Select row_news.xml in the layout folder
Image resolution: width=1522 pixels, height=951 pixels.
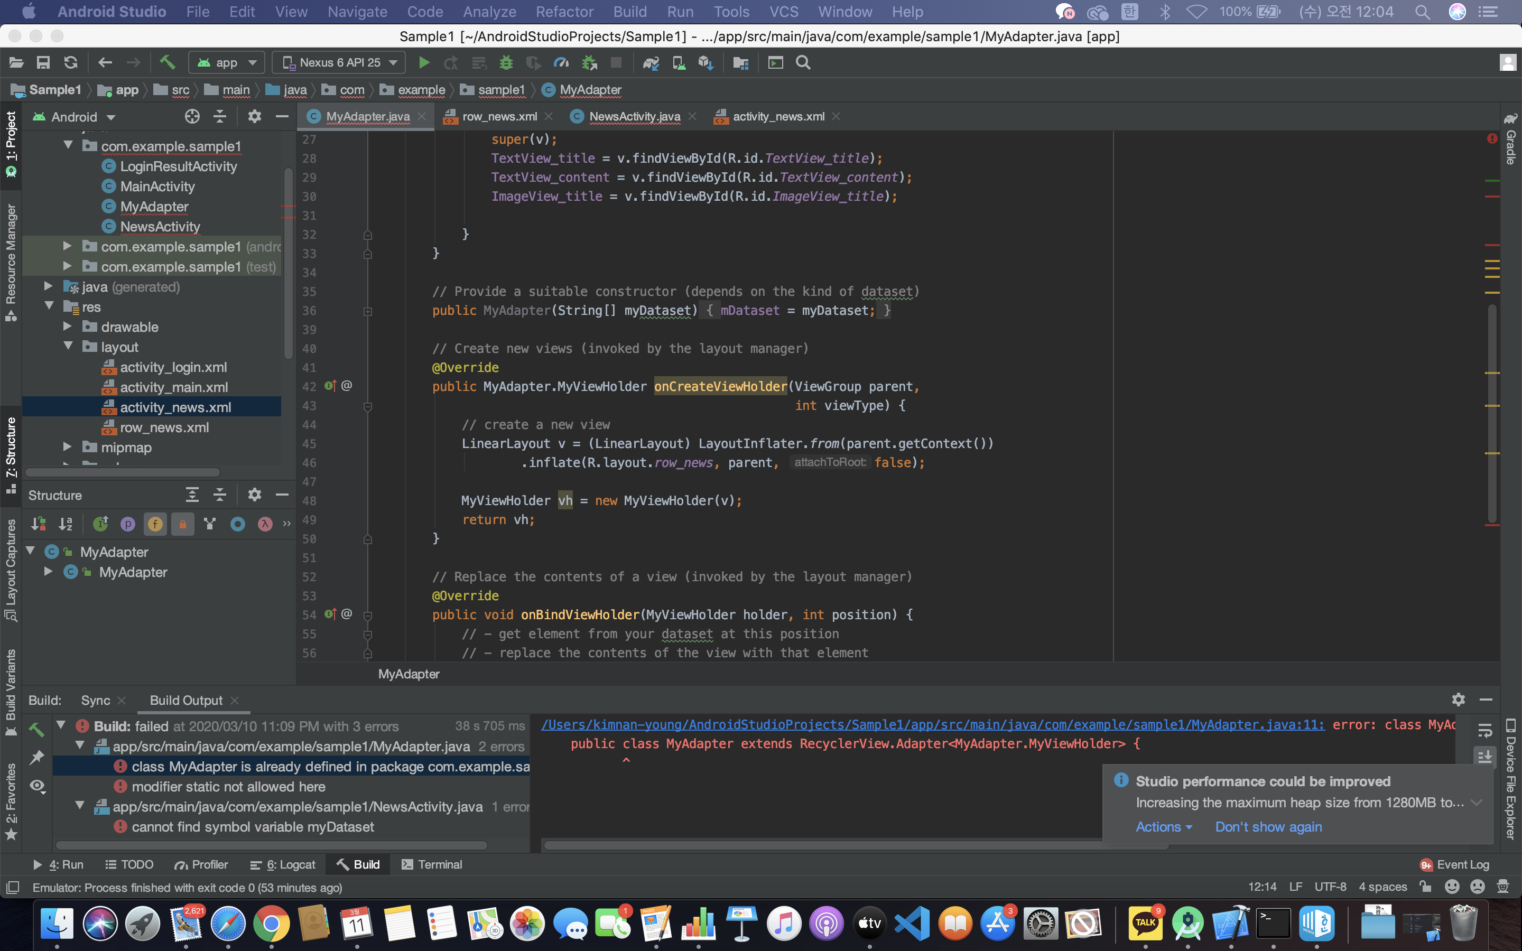point(164,427)
